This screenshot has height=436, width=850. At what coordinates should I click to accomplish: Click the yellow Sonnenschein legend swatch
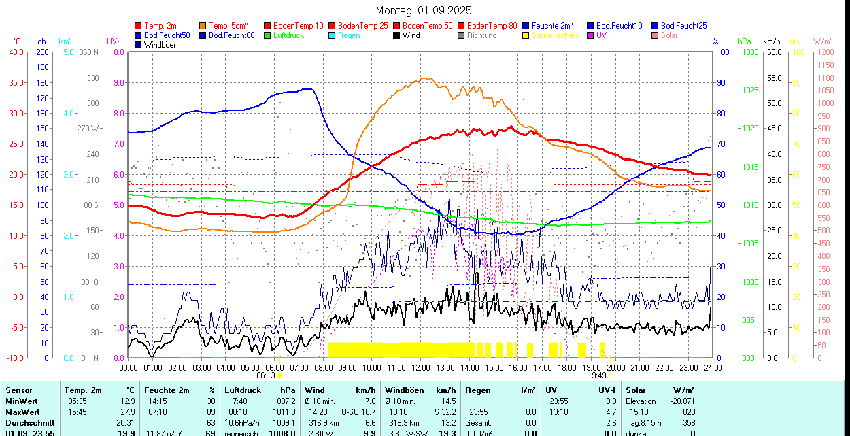pos(526,35)
